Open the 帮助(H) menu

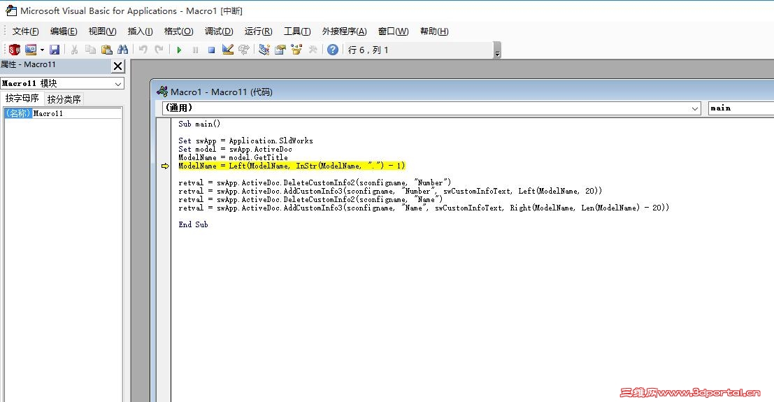(x=434, y=31)
